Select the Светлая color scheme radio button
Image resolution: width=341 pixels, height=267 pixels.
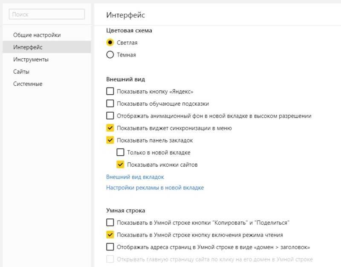[110, 42]
